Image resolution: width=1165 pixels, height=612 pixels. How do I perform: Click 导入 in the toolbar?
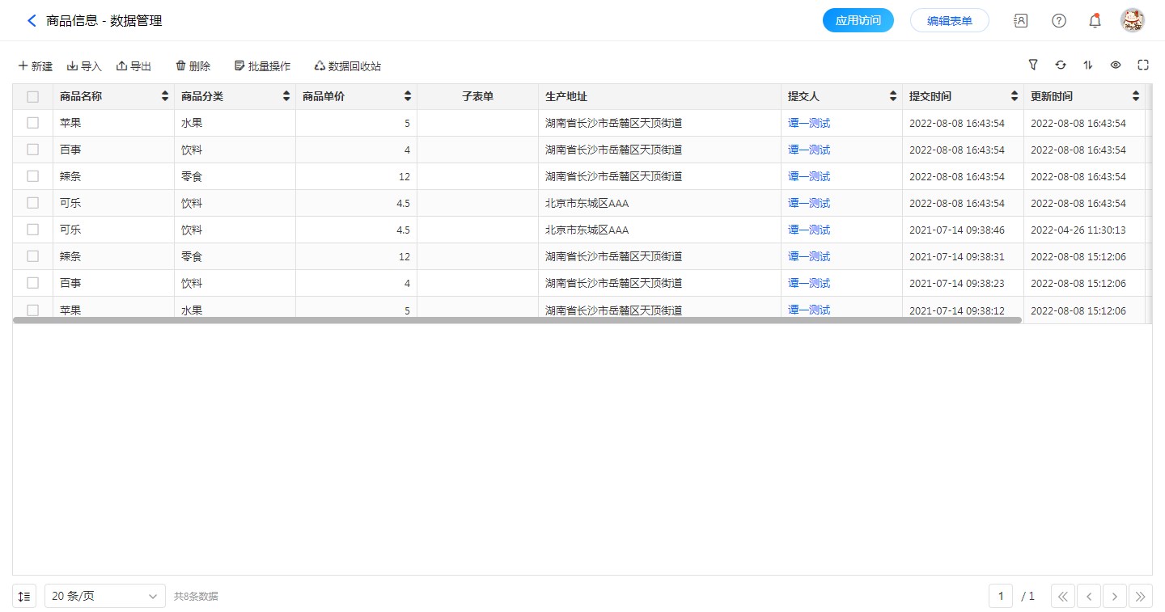84,66
